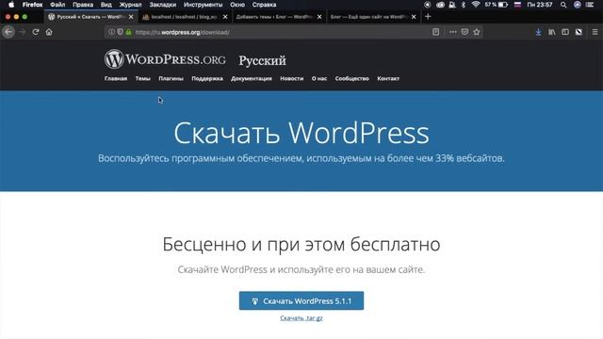Switch to the 'Добавить темы' tab
603x339 pixels.
click(279, 17)
